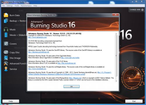Open the Help menu in menu bar

(35, 6)
